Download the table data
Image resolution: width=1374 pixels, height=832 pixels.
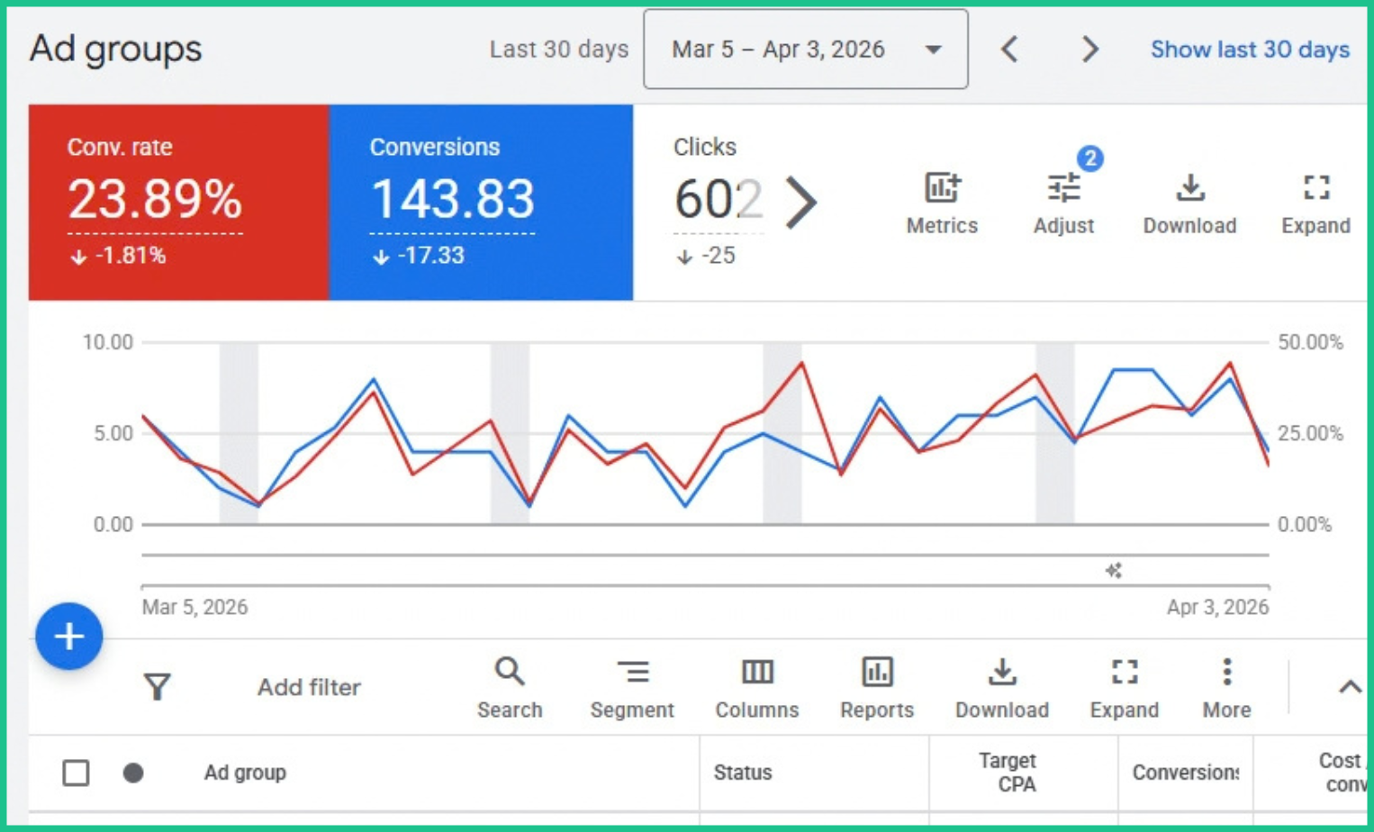[x=1002, y=688]
